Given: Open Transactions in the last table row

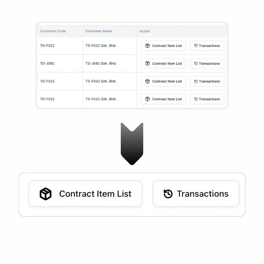Looking at the screenshot, I should 207,99.
